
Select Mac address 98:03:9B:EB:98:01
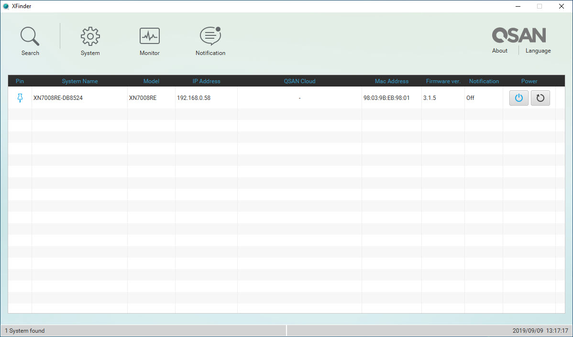click(x=386, y=98)
